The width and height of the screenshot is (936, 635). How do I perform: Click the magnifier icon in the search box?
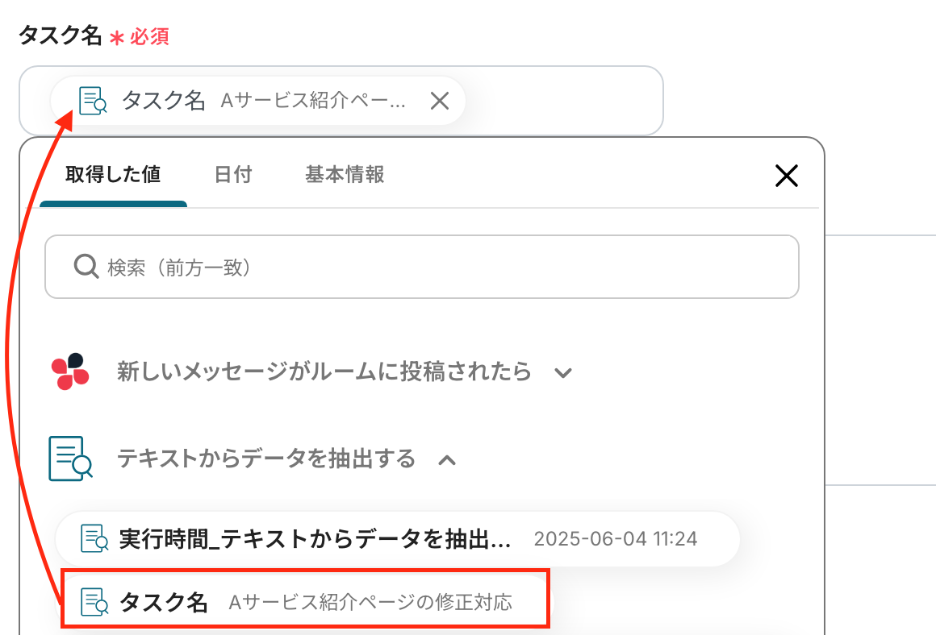[x=86, y=267]
